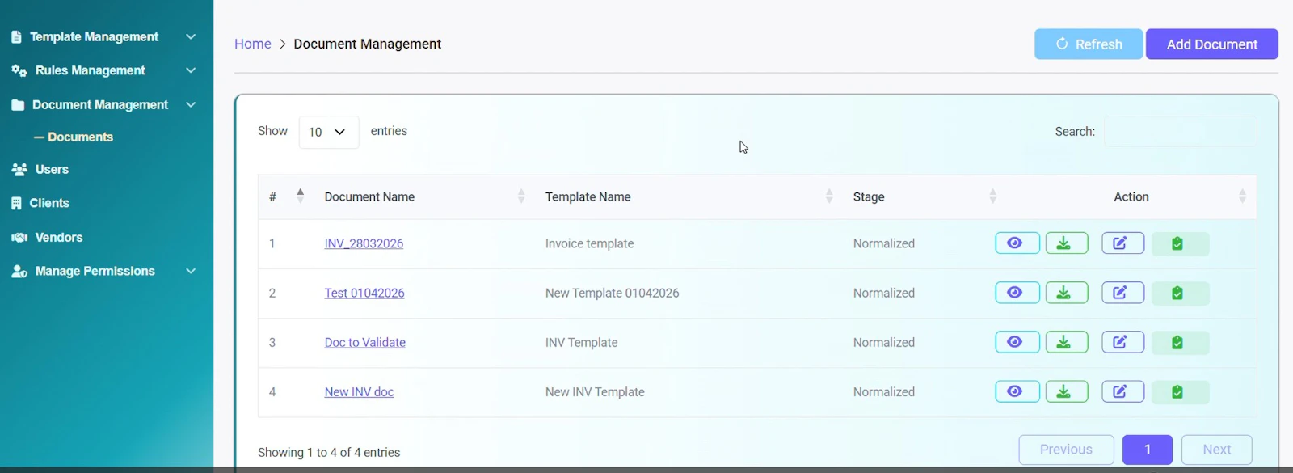
Task: Click the Template Management file icon
Action: 16,36
